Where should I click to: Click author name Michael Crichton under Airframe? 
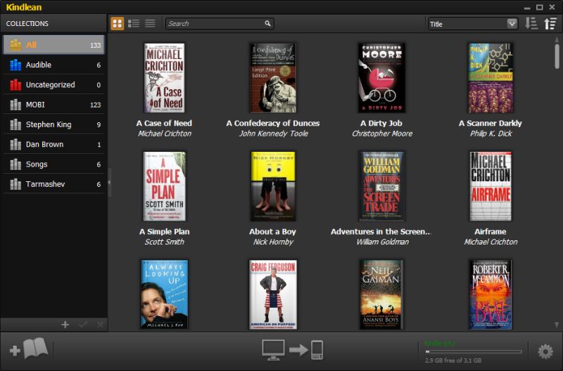[491, 242]
